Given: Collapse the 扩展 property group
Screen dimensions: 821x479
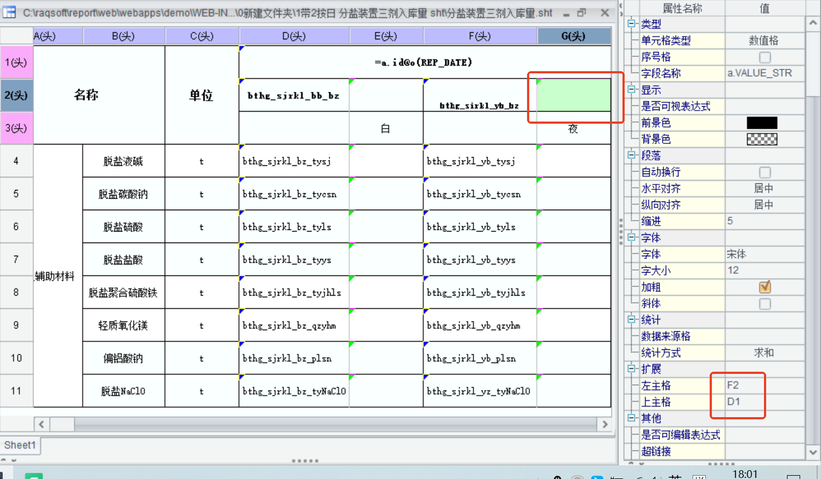Looking at the screenshot, I should [x=631, y=368].
